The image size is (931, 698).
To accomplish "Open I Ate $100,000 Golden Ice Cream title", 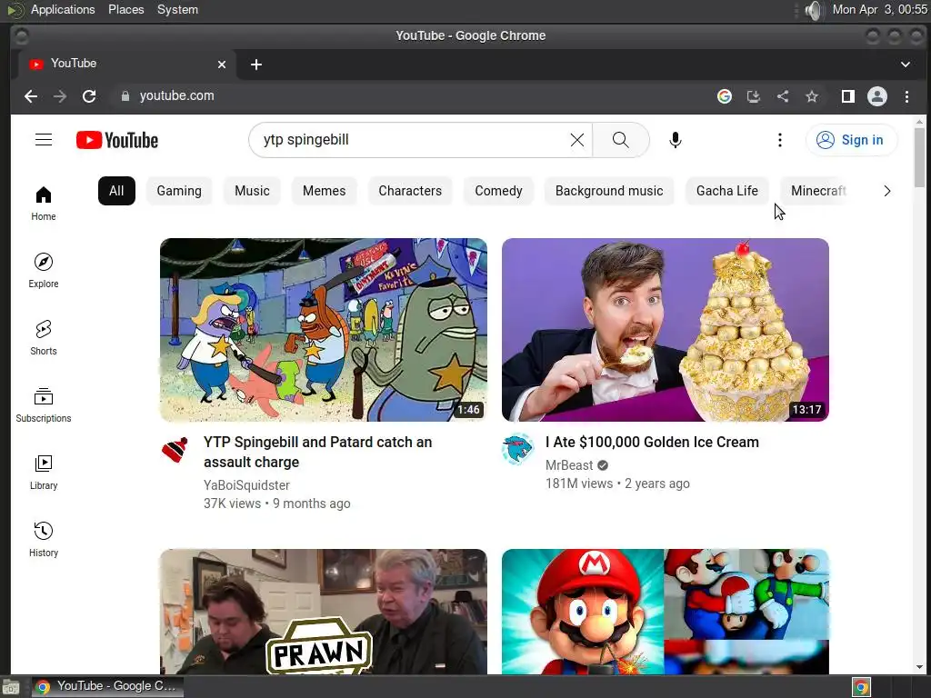I will coord(652,443).
